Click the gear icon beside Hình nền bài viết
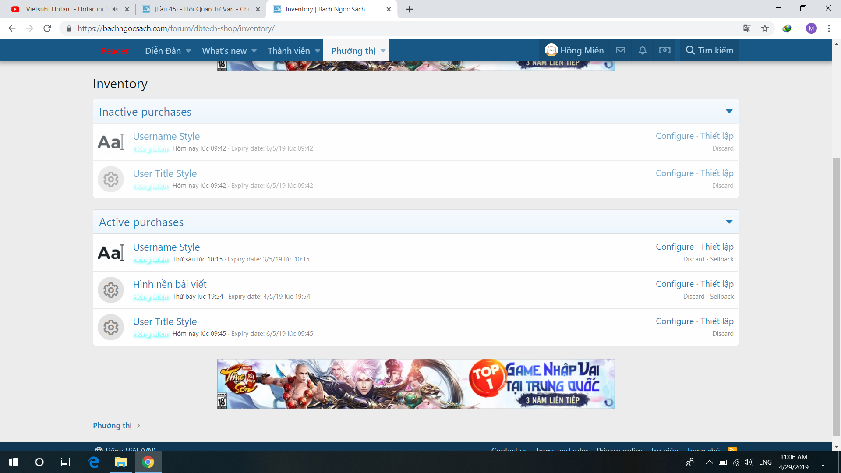The height and width of the screenshot is (473, 841). pos(111,290)
